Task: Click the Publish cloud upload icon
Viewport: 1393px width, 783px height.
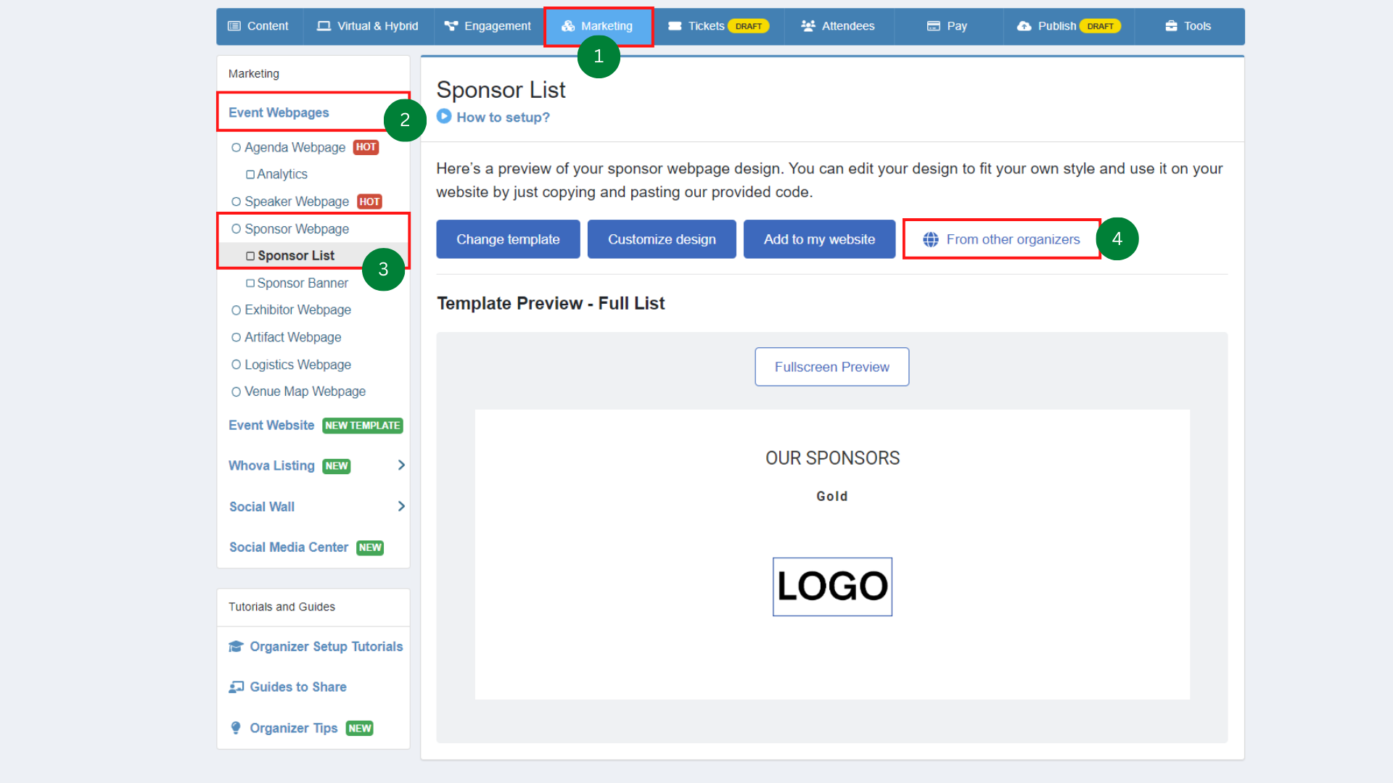Action: (1024, 25)
